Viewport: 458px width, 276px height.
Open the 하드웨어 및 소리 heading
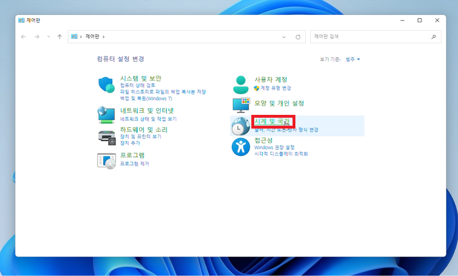144,130
